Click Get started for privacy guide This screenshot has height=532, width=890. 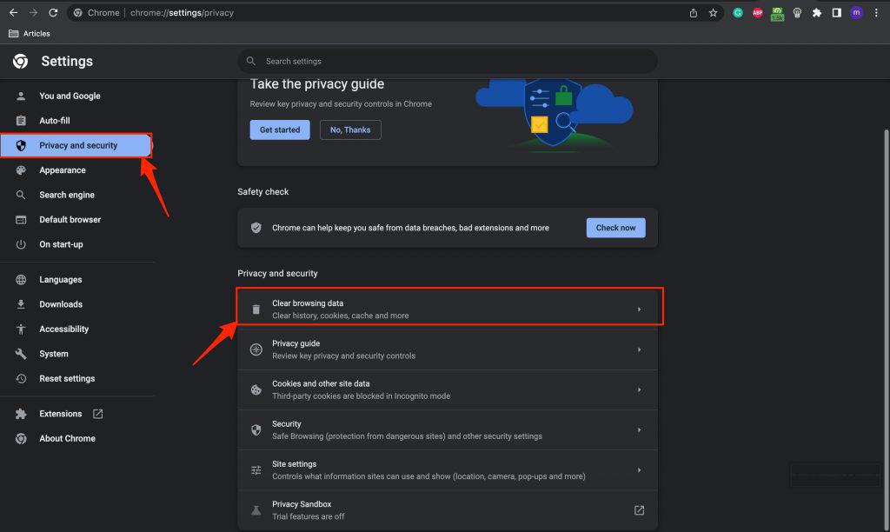point(280,130)
